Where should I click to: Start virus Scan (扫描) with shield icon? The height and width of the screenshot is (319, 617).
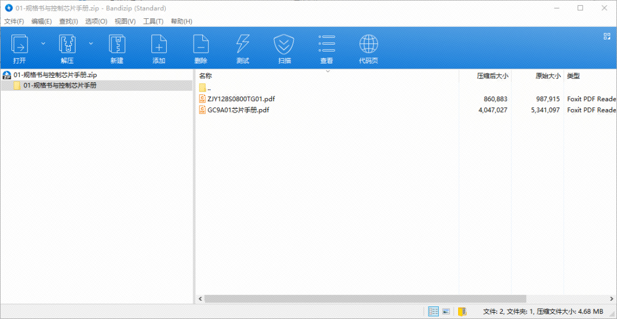click(284, 45)
